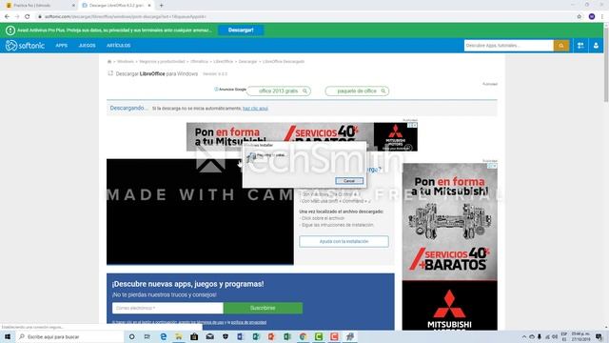The width and height of the screenshot is (609, 343).
Task: Click the 'office 2013 gratis' search suggestion
Action: (279, 91)
